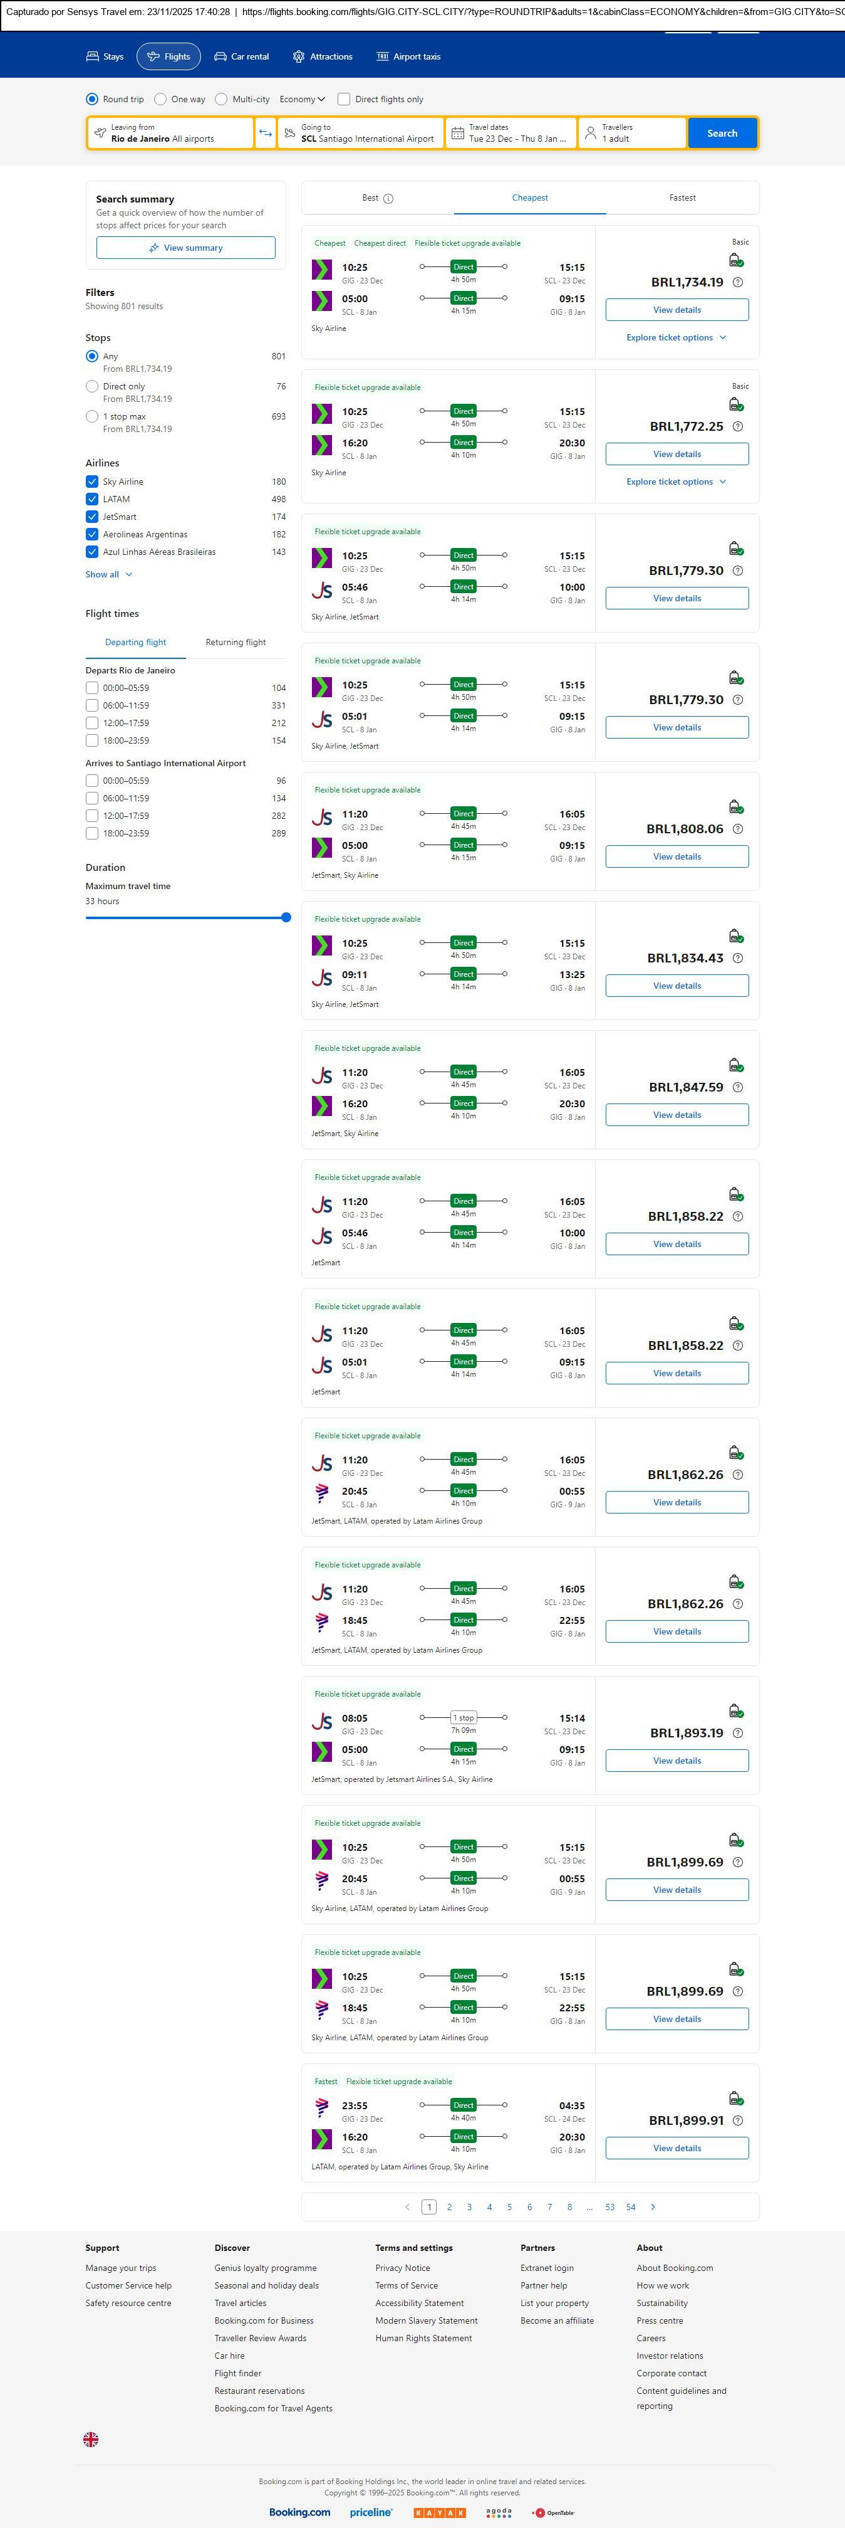845x2528 pixels.
Task: Click the UK flag language icon
Action: coord(91,2439)
